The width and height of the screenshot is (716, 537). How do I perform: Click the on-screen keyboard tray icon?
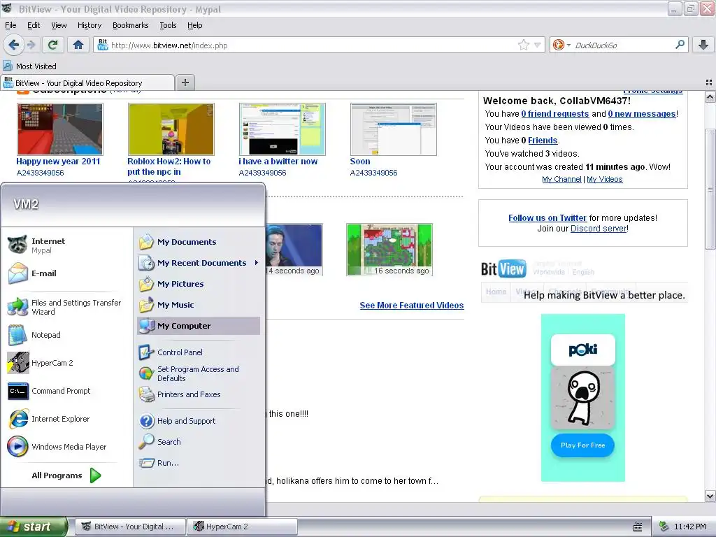(x=638, y=527)
